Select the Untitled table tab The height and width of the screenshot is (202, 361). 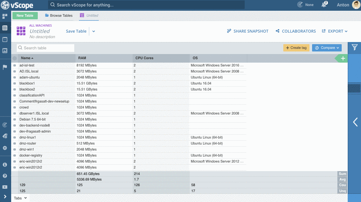pos(89,15)
